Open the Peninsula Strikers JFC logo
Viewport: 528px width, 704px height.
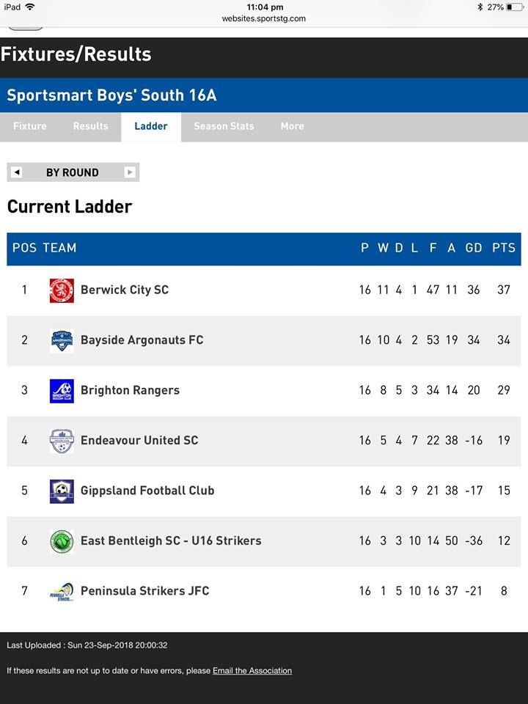tap(62, 592)
